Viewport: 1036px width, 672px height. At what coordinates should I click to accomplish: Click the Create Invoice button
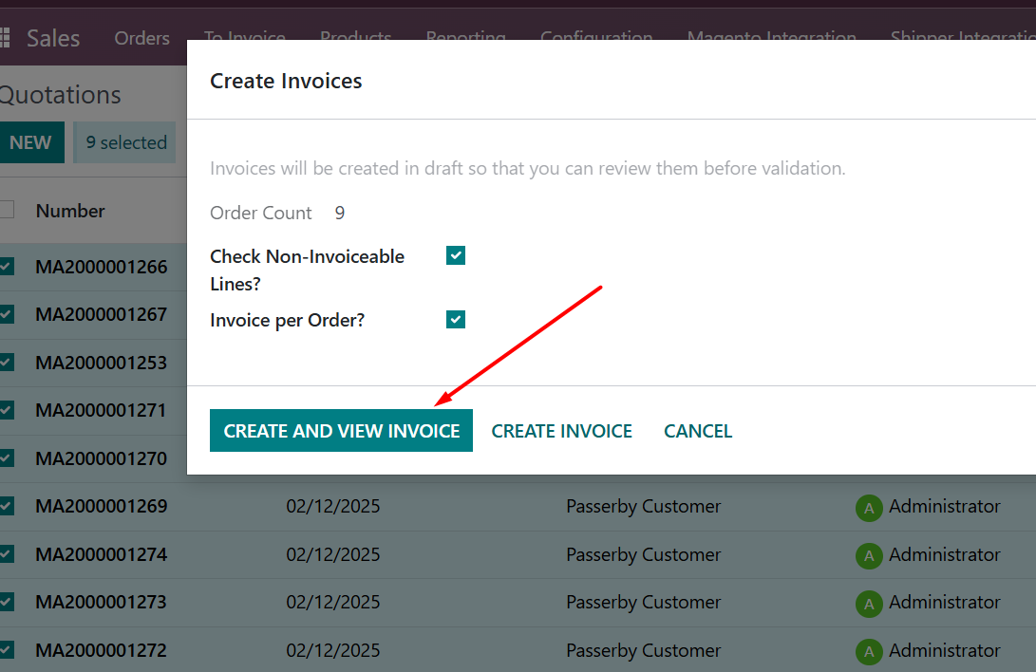pyautogui.click(x=561, y=431)
